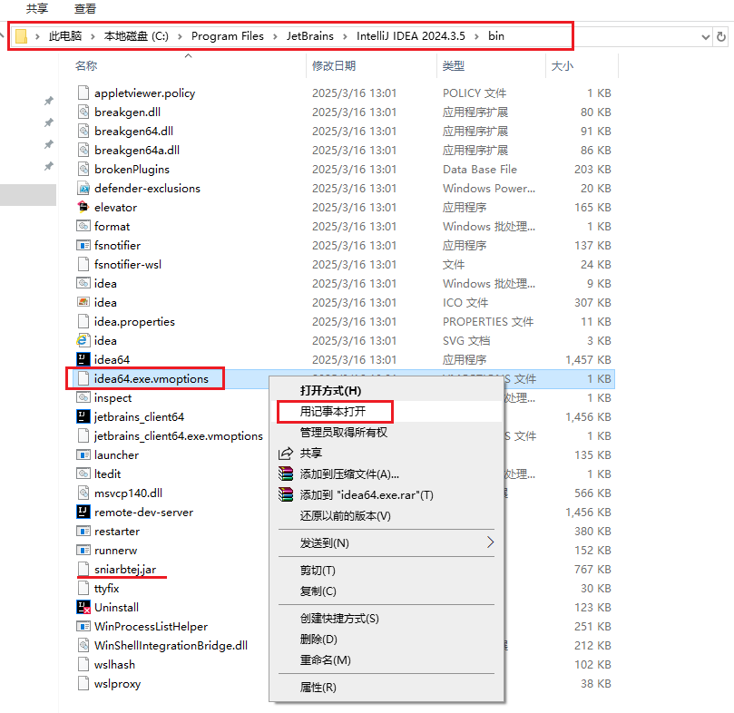Expand chevron after Program Files breadcrumb
The height and width of the screenshot is (713, 734).
pyautogui.click(x=275, y=36)
